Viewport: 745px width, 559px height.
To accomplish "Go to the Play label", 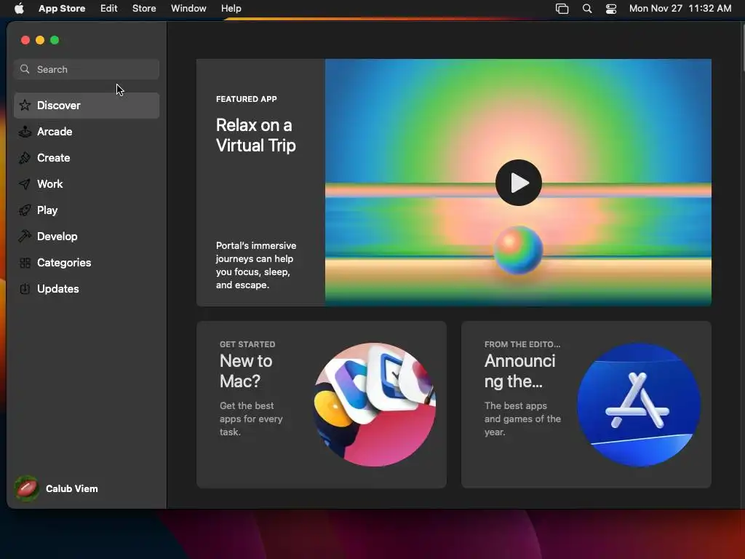I will point(47,210).
